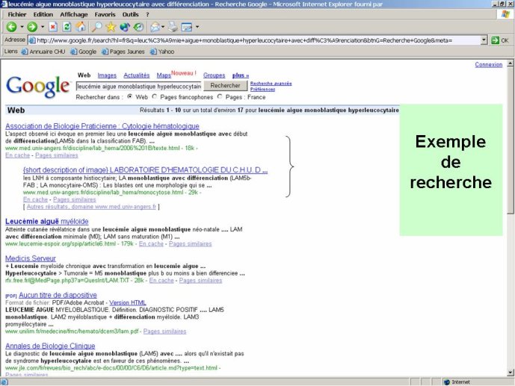Click the Connexion link
515x386 pixels.
[x=488, y=65]
